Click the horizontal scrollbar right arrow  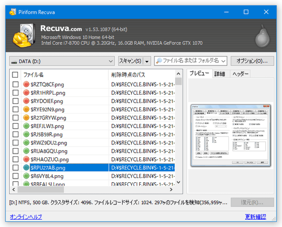tap(171, 190)
